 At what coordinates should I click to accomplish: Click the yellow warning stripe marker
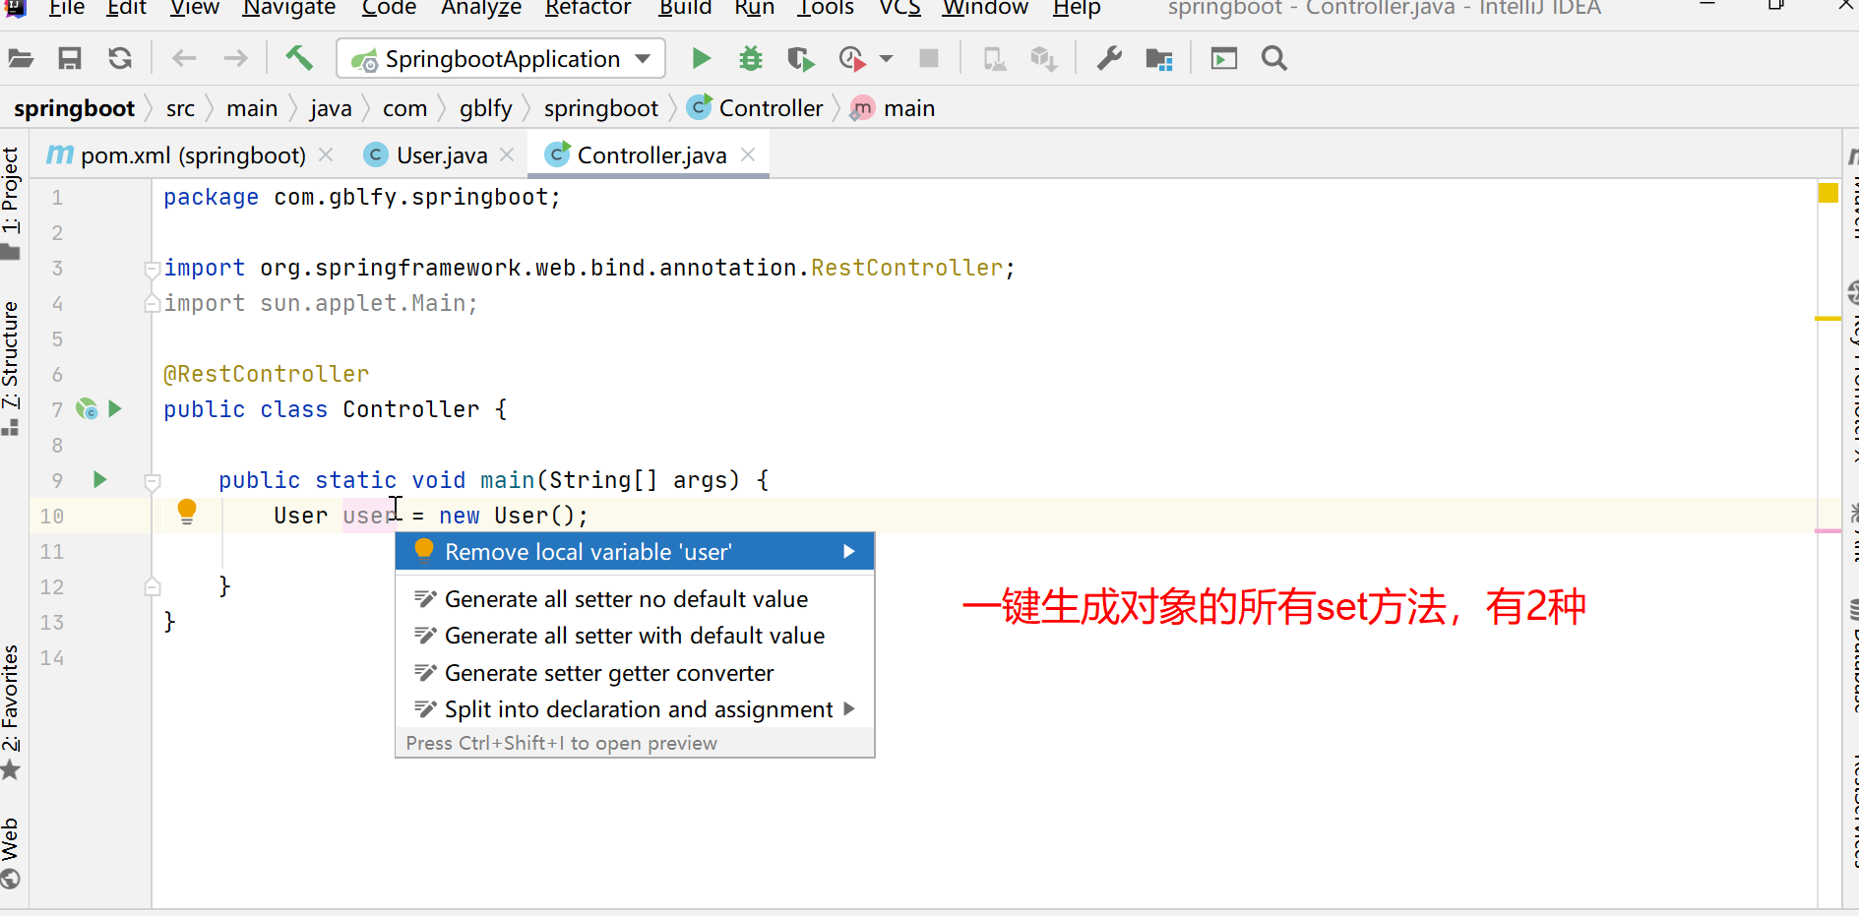click(x=1828, y=319)
